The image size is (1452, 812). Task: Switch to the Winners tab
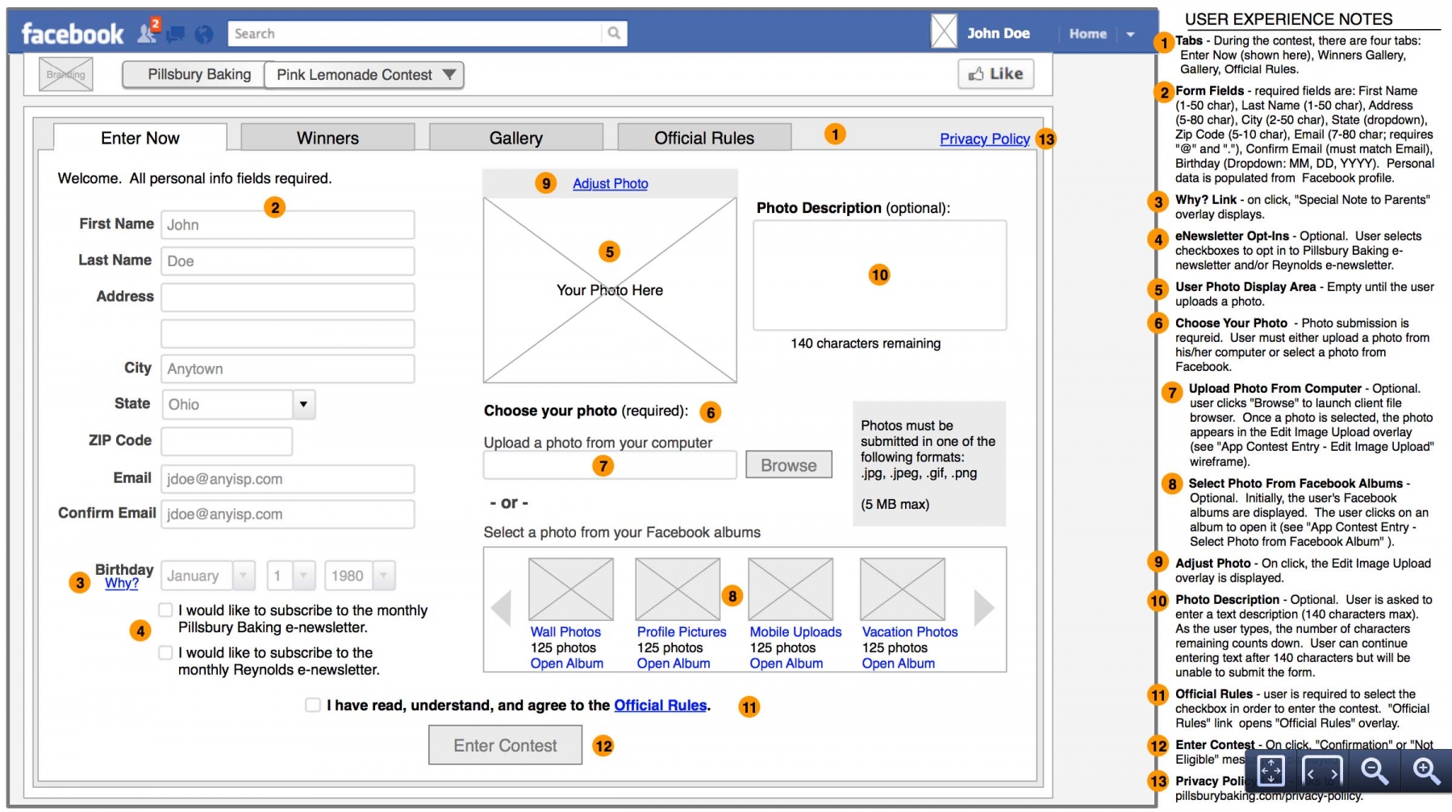tap(328, 138)
